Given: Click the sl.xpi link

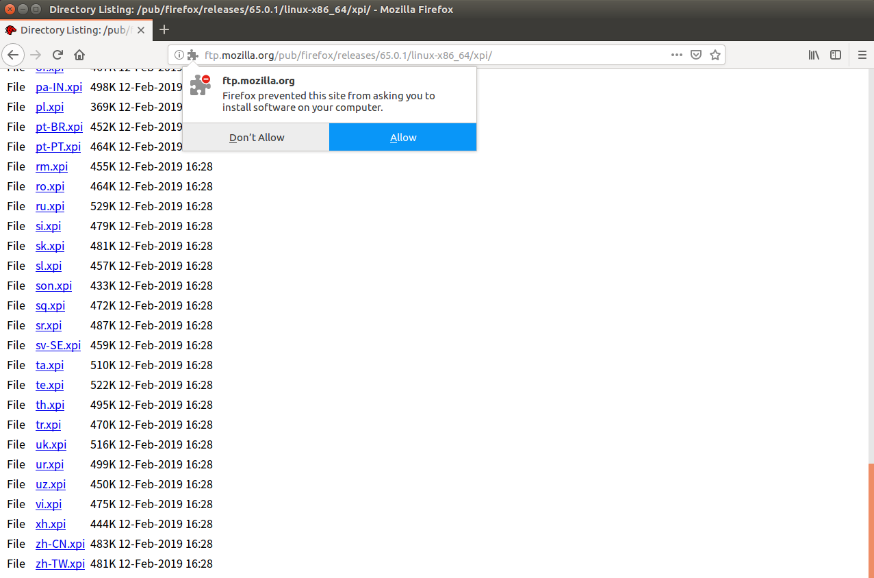Looking at the screenshot, I should coord(49,266).
